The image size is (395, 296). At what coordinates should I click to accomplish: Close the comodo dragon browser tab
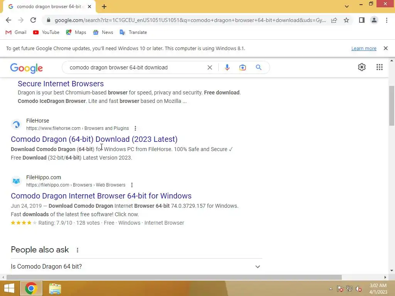(x=89, y=7)
